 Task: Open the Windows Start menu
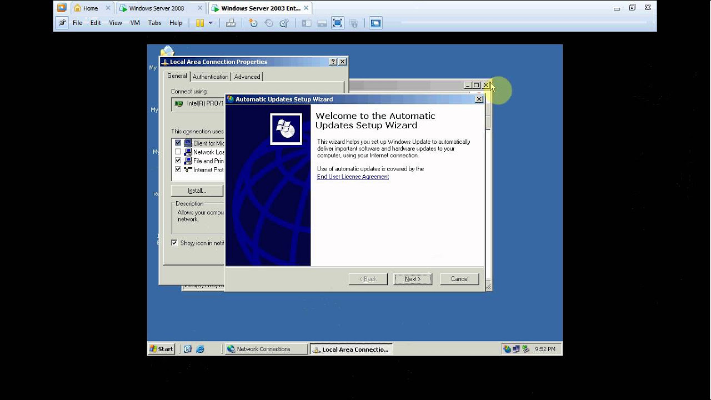pos(162,349)
